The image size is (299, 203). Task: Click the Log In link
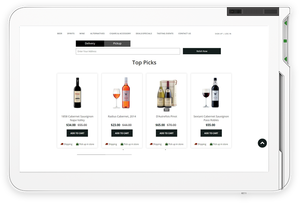228,34
